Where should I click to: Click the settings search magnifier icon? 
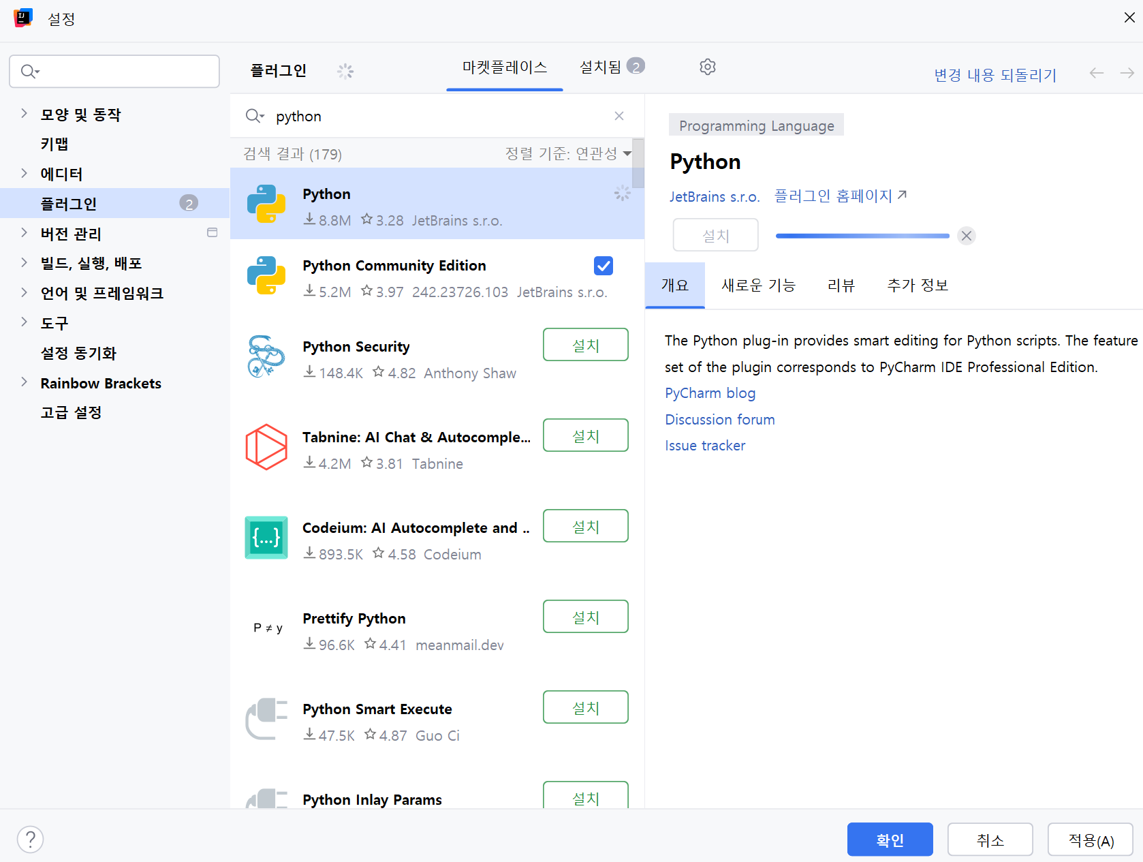click(x=30, y=71)
